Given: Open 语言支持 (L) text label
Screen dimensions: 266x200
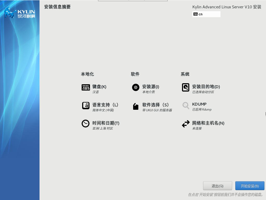Looking at the screenshot, I should coord(105,105).
